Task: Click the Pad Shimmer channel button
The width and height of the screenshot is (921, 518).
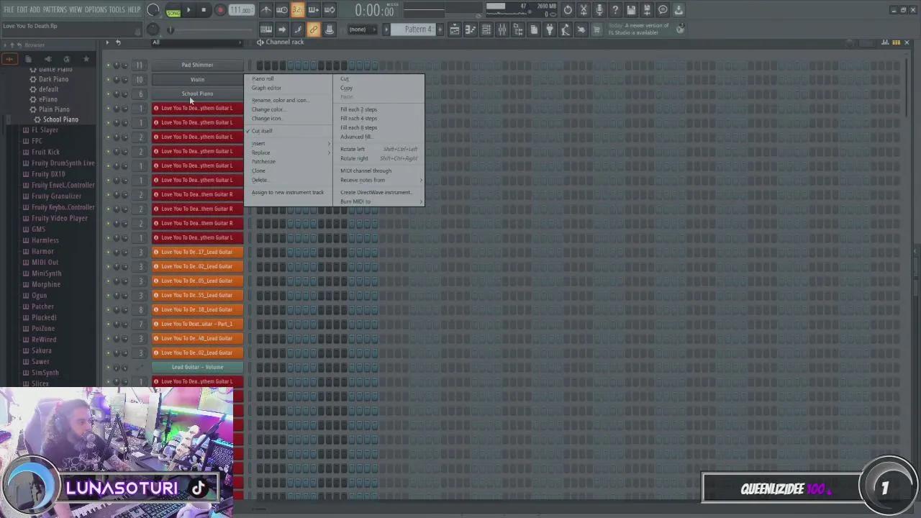Action: click(197, 65)
